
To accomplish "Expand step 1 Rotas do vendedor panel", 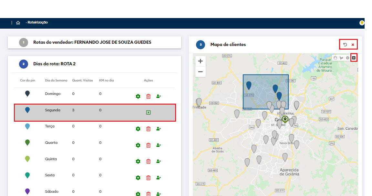I will (92, 42).
